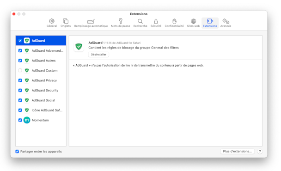Open the Confidentialité hand pane
Image resolution: width=281 pixels, height=171 pixels.
click(x=174, y=23)
